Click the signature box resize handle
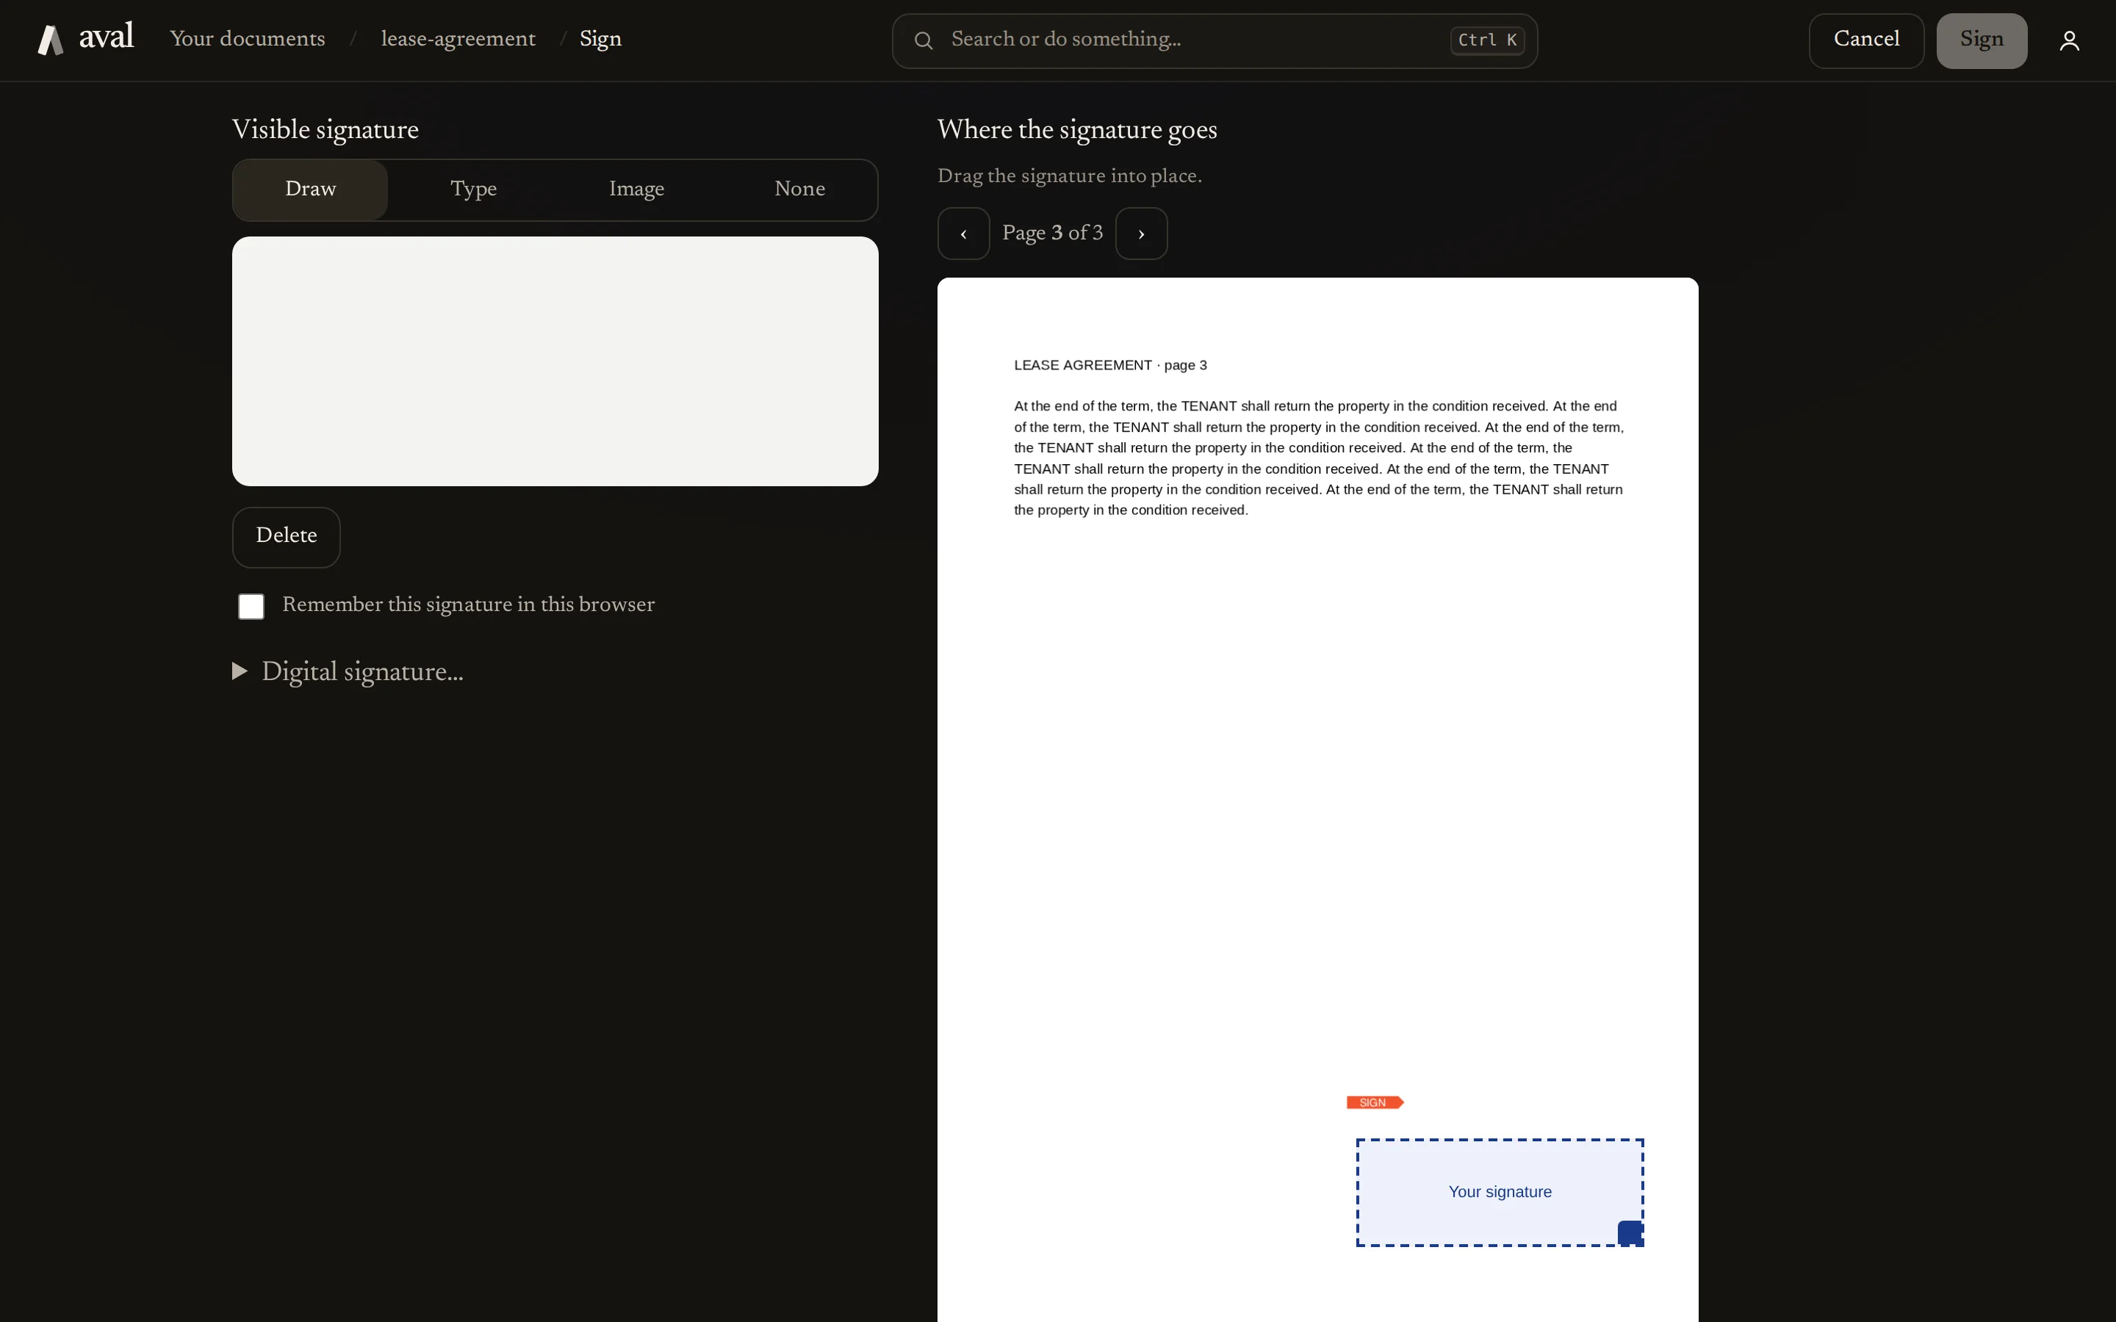 [x=1630, y=1233]
